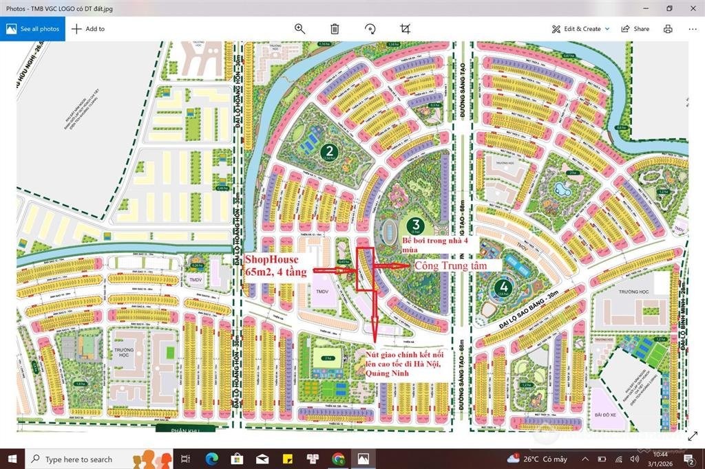Screen dimensions: 705x469
Task: Open the See more menu with three dots
Action: click(693, 29)
